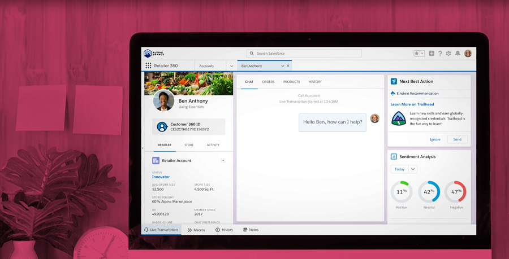The image size is (509, 259).
Task: Open the Macros utility bar item
Action: [196, 230]
